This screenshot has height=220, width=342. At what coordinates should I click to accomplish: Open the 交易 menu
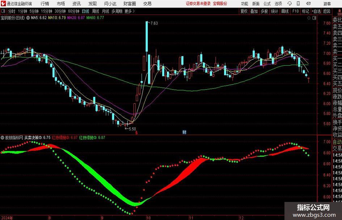point(147,4)
